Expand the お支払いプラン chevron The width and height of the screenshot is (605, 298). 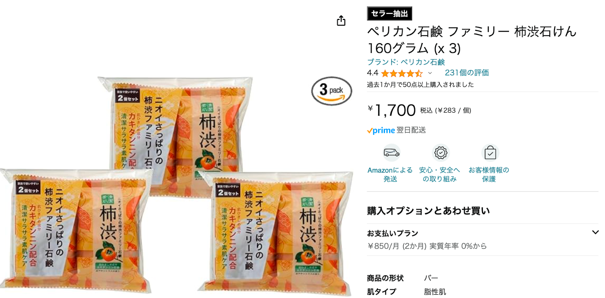[595, 232]
